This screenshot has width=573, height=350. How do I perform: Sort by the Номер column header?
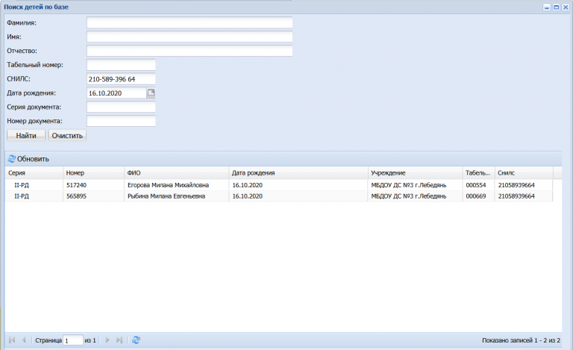pos(93,173)
